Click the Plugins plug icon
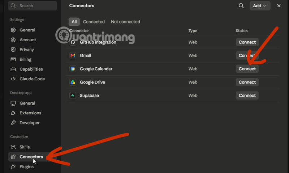289x173 pixels. [x=13, y=166]
